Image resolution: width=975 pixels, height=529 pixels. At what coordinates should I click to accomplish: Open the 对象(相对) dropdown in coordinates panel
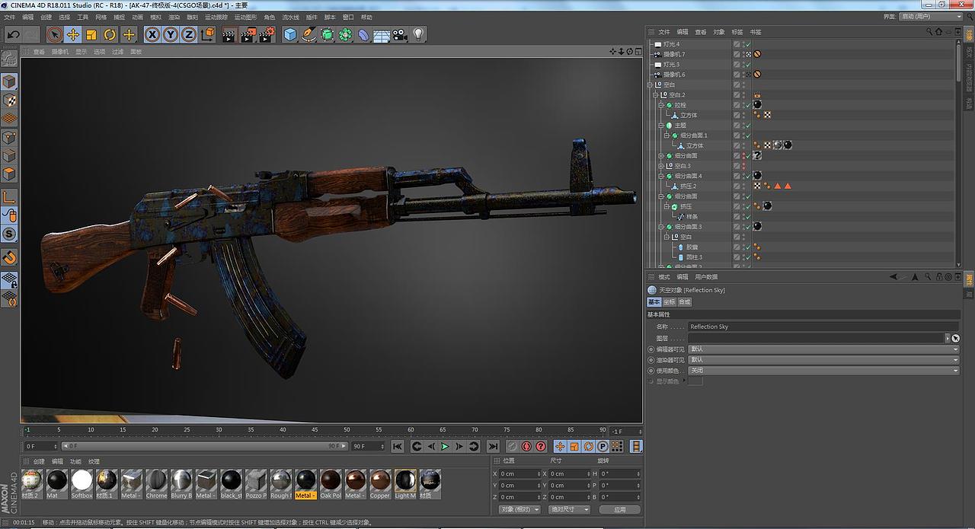coord(520,508)
